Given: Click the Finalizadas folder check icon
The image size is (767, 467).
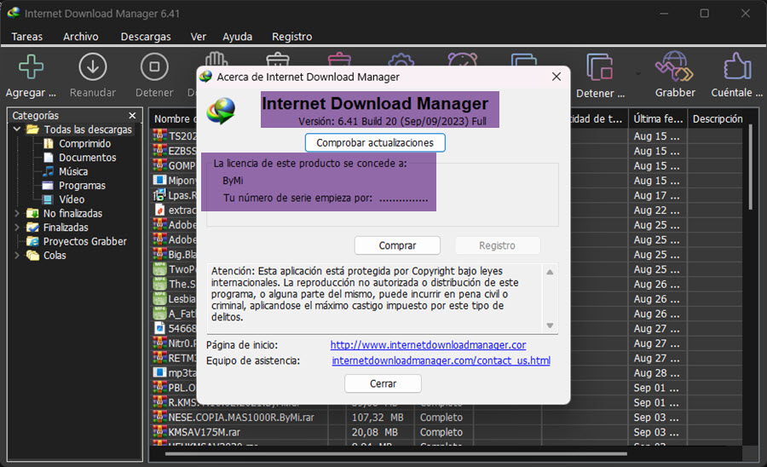Looking at the screenshot, I should 32,228.
